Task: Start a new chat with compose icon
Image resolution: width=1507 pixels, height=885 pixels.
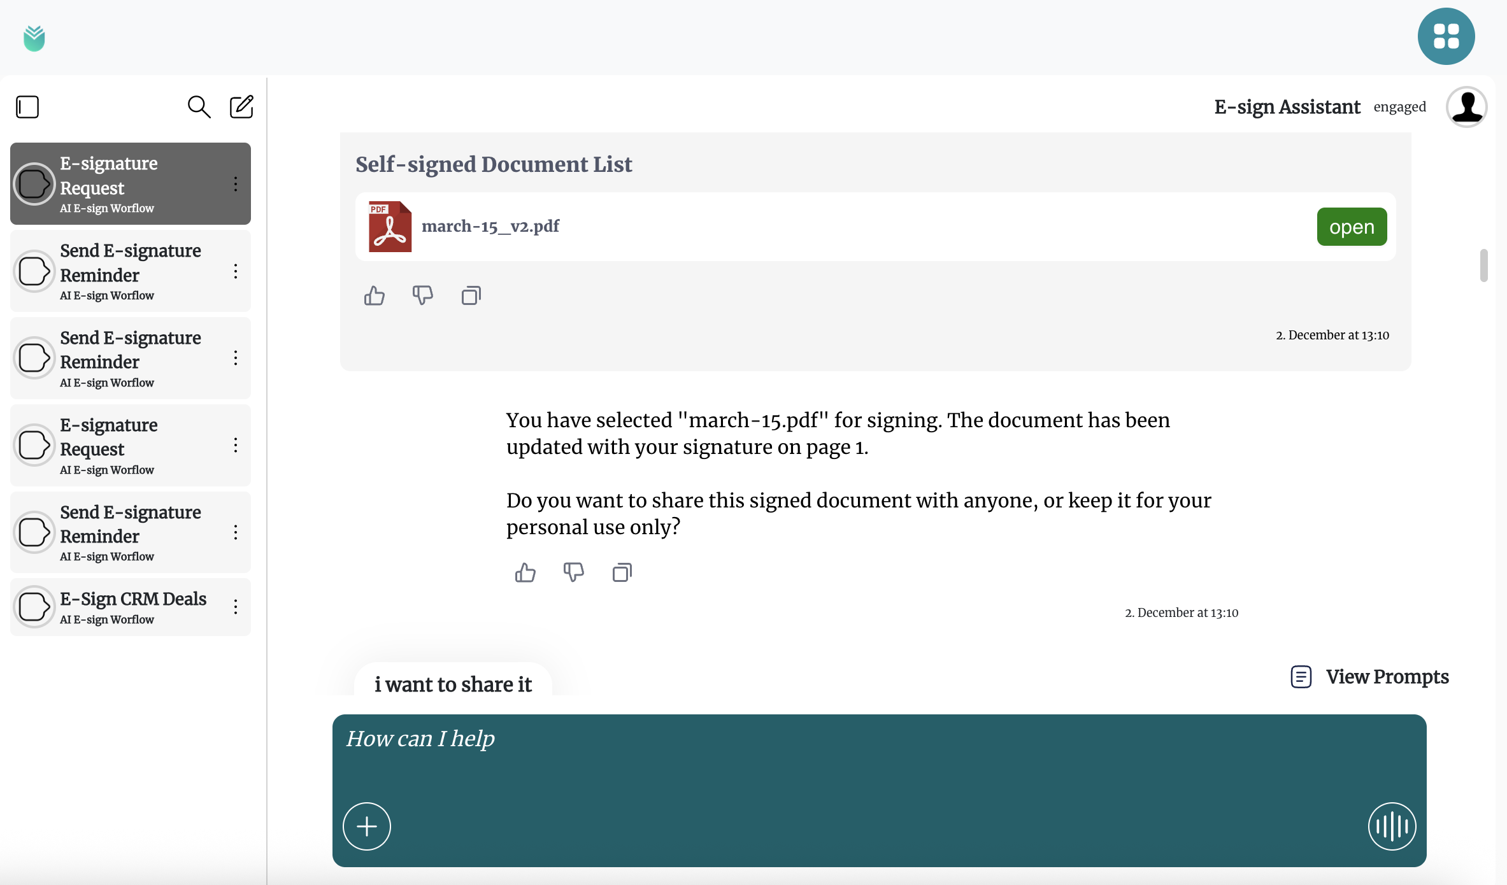Action: tap(241, 107)
